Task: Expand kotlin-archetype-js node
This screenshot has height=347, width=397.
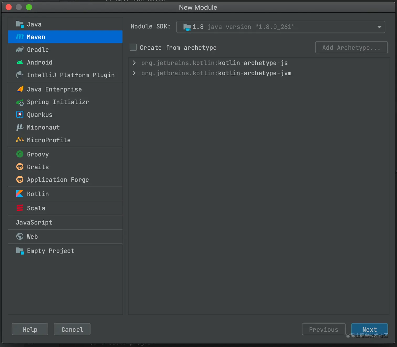Action: [x=134, y=63]
